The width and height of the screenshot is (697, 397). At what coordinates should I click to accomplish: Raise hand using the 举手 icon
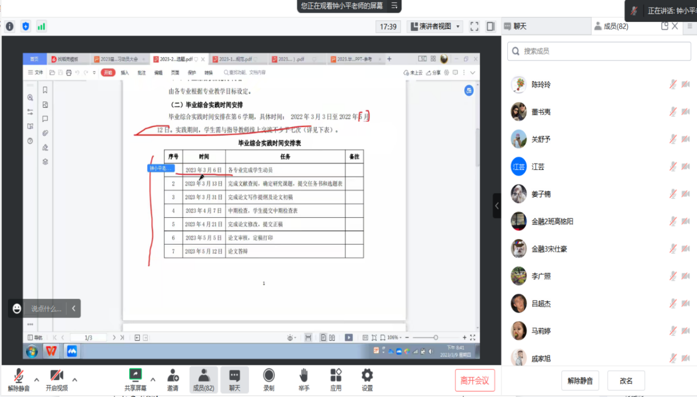[x=304, y=376]
